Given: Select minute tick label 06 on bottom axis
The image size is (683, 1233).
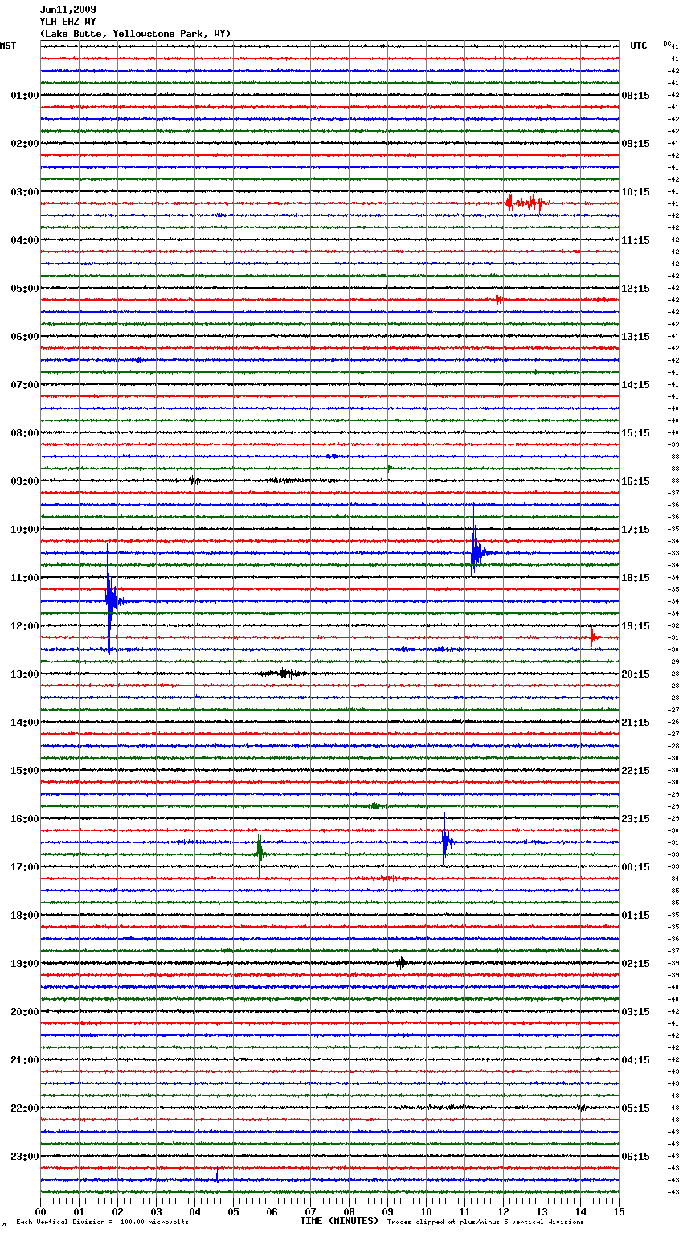Looking at the screenshot, I should 272,1211.
